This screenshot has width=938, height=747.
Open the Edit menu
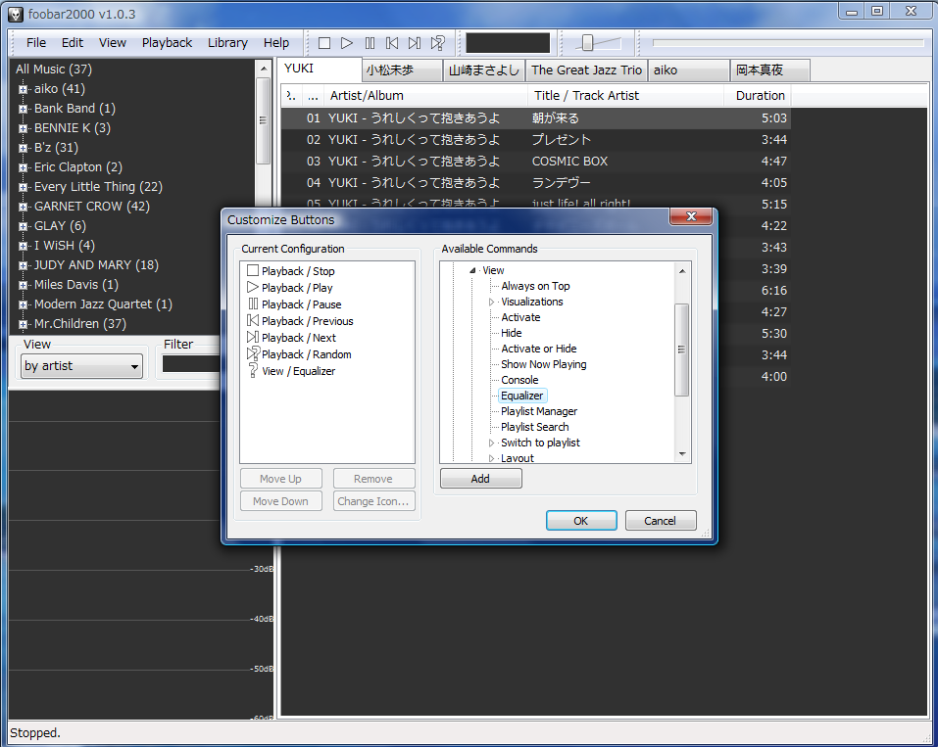coord(73,43)
